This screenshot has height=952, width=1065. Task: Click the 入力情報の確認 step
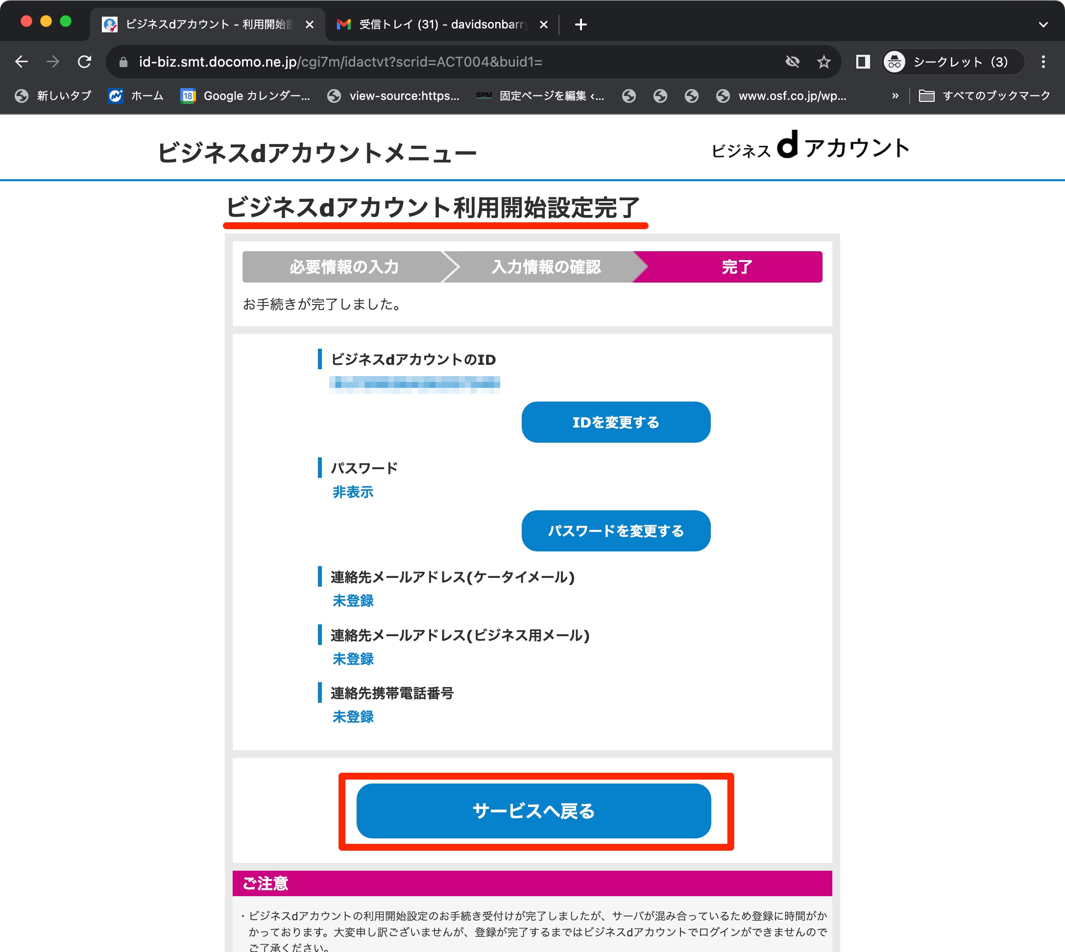click(x=546, y=267)
